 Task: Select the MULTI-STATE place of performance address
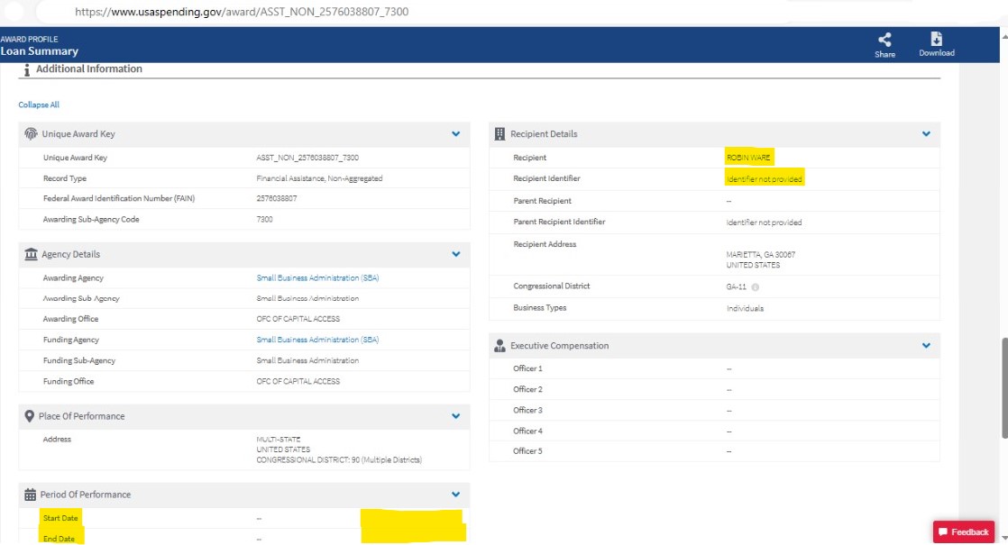coord(279,440)
